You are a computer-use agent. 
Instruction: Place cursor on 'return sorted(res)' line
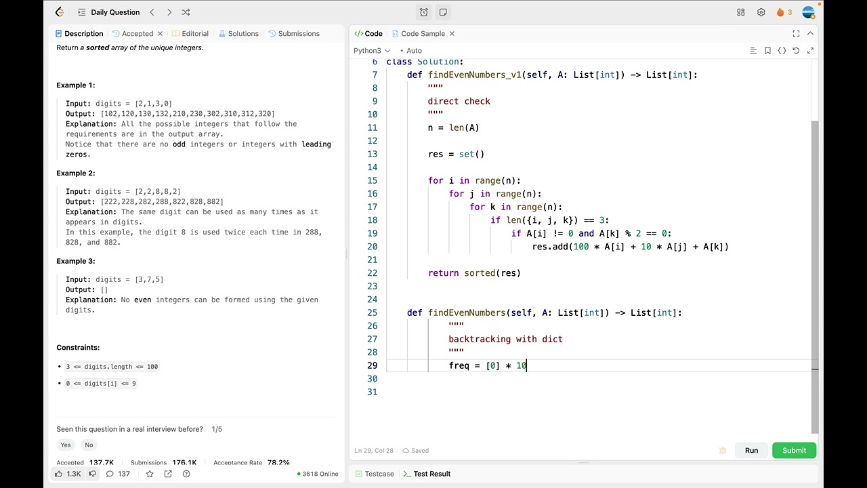pyautogui.click(x=474, y=273)
